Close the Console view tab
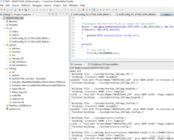This screenshot has width=174, height=140. coord(84,64)
